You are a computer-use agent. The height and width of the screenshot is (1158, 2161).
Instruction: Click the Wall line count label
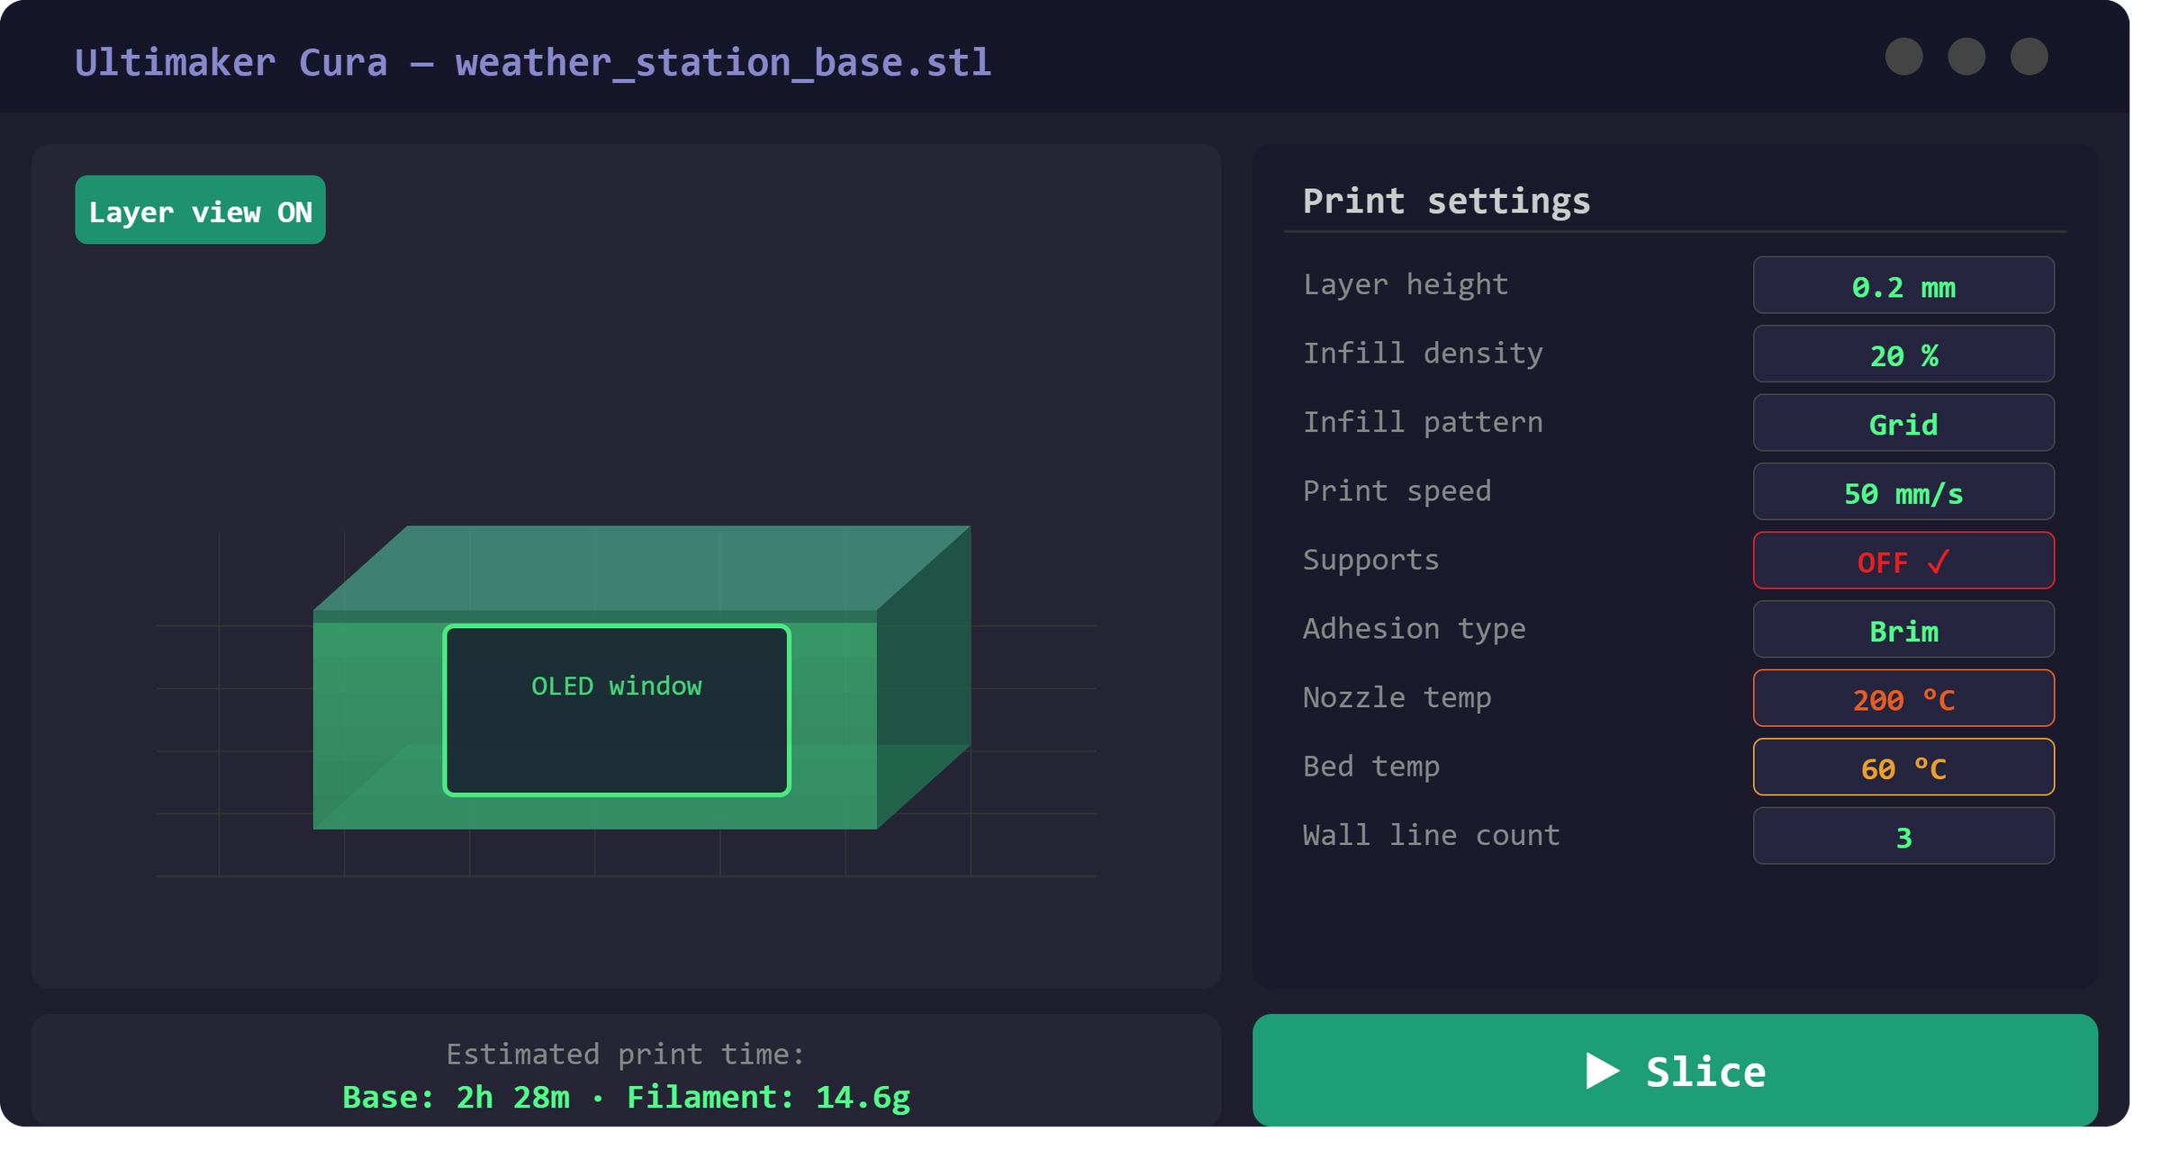tap(1431, 835)
